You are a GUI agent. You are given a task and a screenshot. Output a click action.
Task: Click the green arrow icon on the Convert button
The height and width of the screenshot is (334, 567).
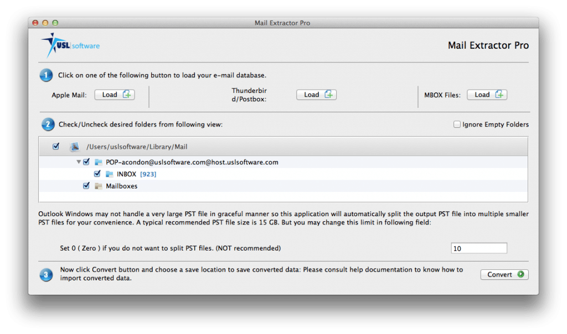click(x=519, y=274)
